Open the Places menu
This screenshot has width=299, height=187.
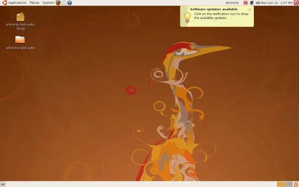34,3
